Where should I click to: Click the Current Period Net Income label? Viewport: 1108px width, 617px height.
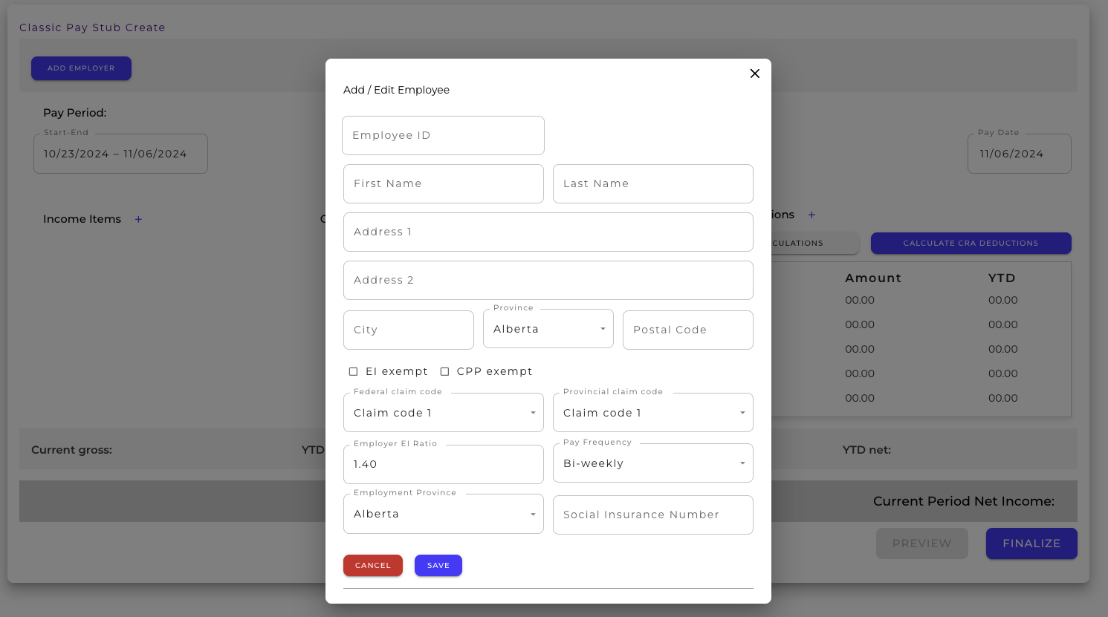point(964,501)
